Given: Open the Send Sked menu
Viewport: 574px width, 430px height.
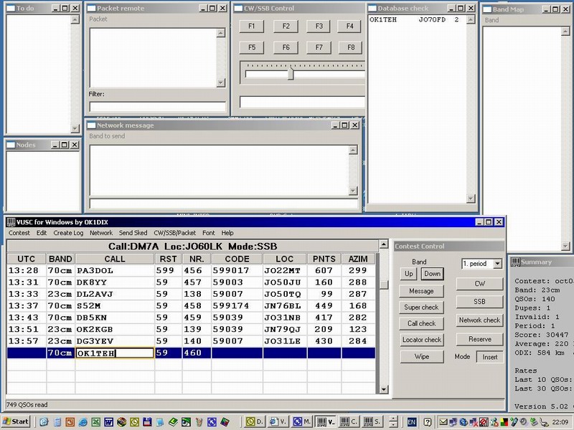Looking at the screenshot, I should (133, 233).
